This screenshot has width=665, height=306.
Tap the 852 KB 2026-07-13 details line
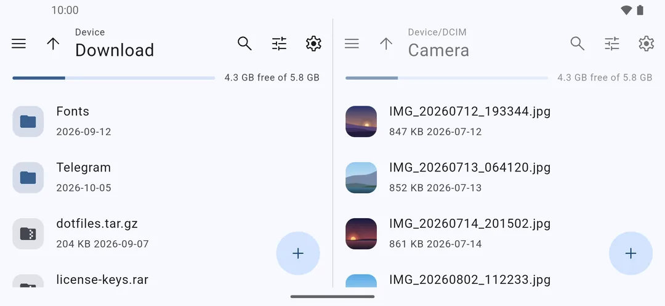pyautogui.click(x=435, y=188)
